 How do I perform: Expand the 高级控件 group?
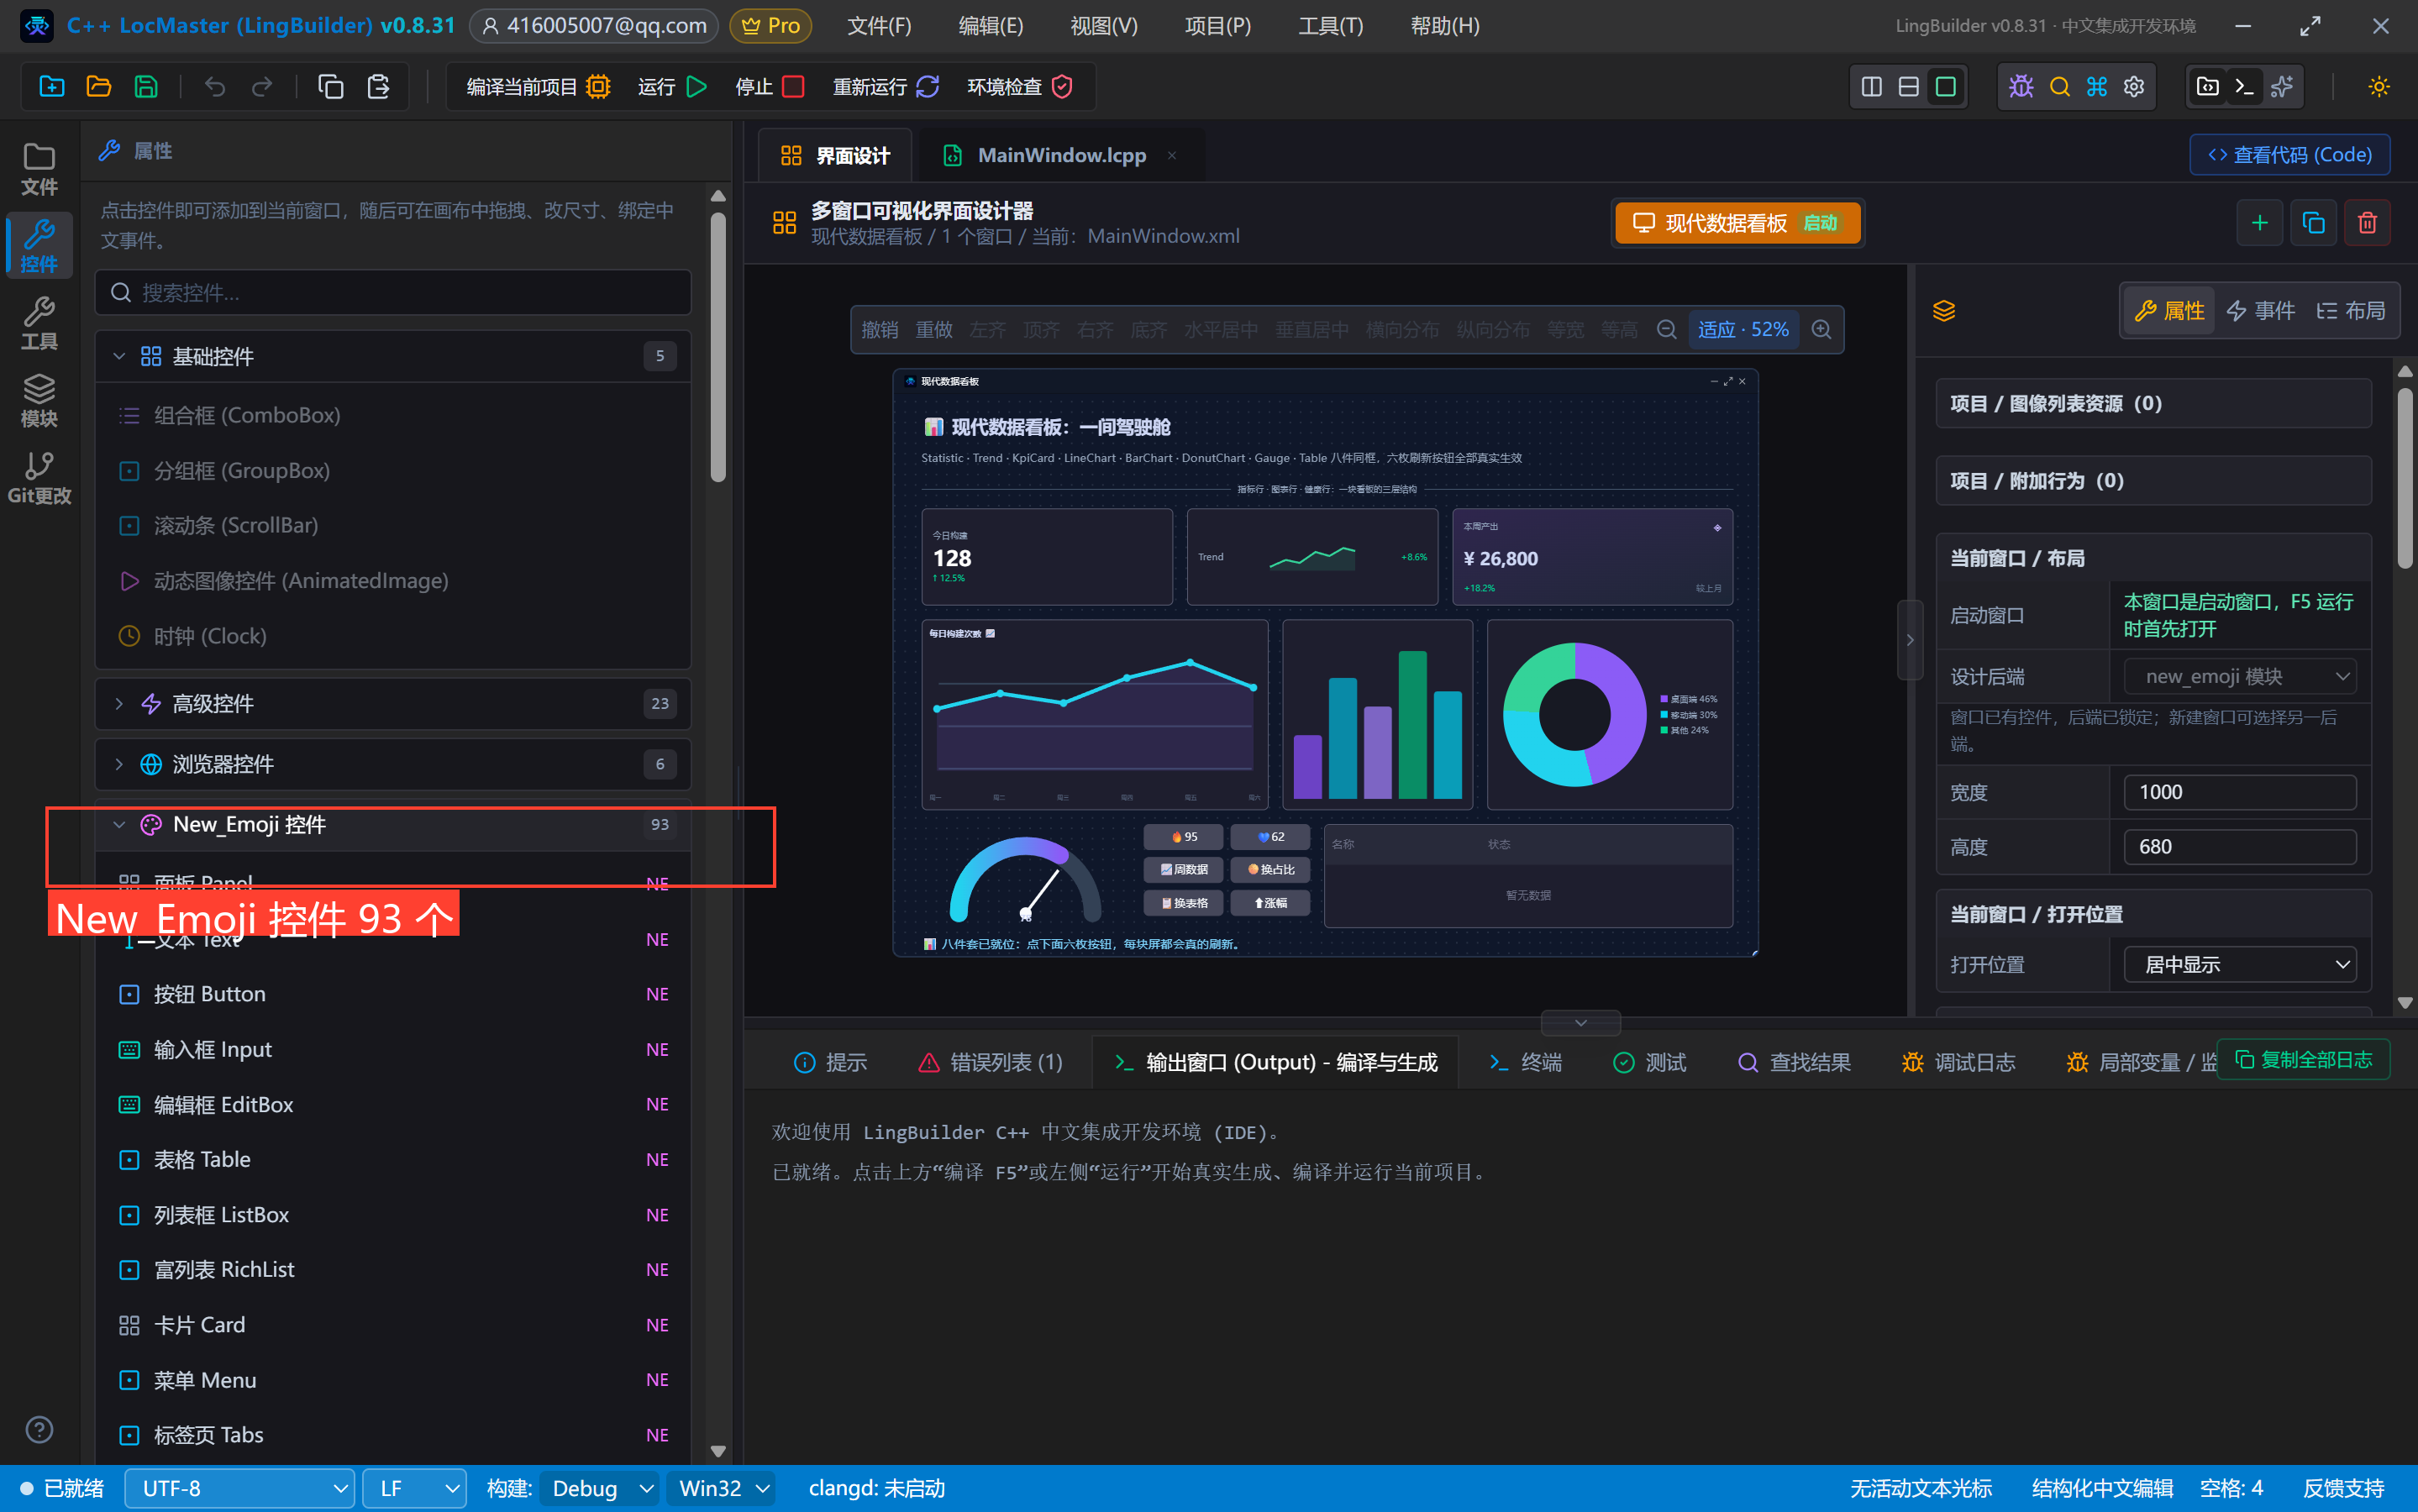393,704
